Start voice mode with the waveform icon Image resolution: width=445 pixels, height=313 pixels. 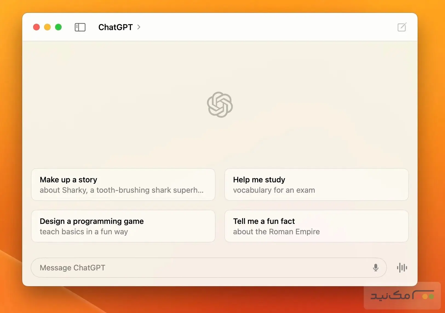pos(401,268)
